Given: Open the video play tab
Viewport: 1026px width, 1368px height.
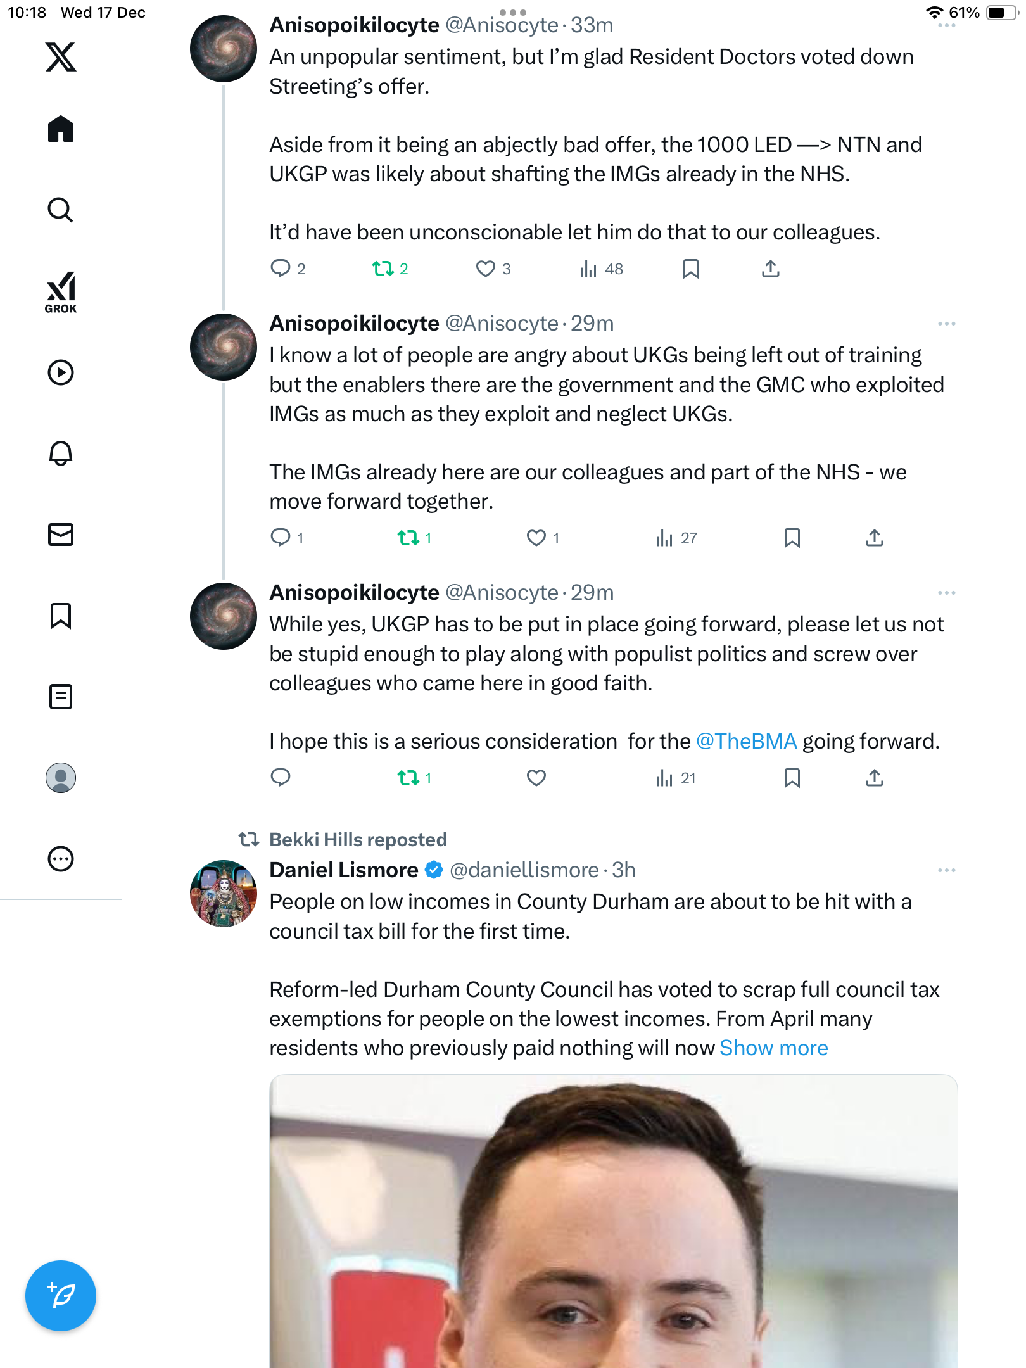Looking at the screenshot, I should 61,372.
